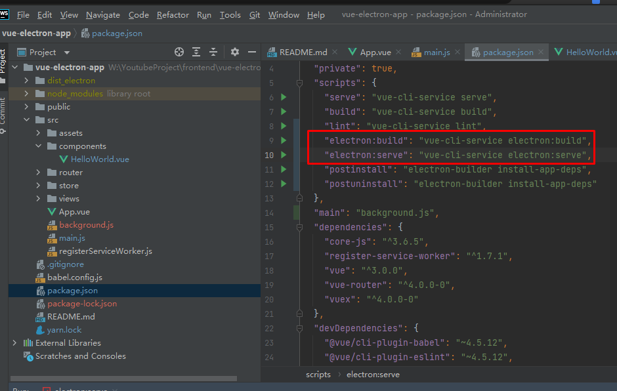The width and height of the screenshot is (617, 391).
Task: Click Collapse All icon in Project panel
Action: [213, 52]
